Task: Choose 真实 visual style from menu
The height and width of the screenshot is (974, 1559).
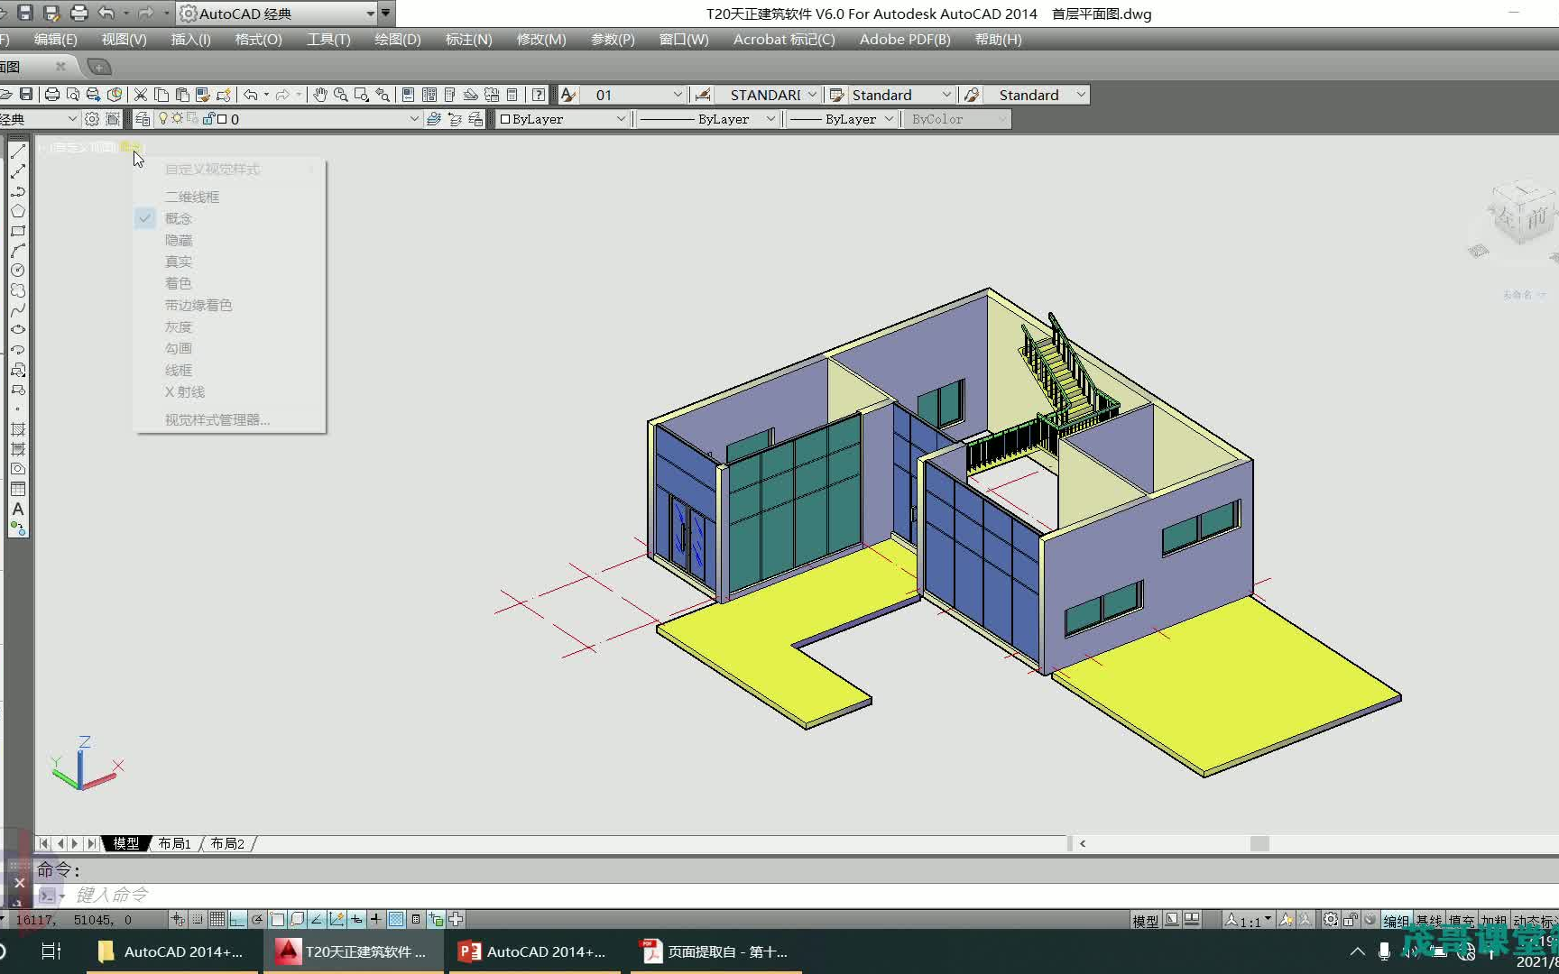Action: [x=179, y=262]
